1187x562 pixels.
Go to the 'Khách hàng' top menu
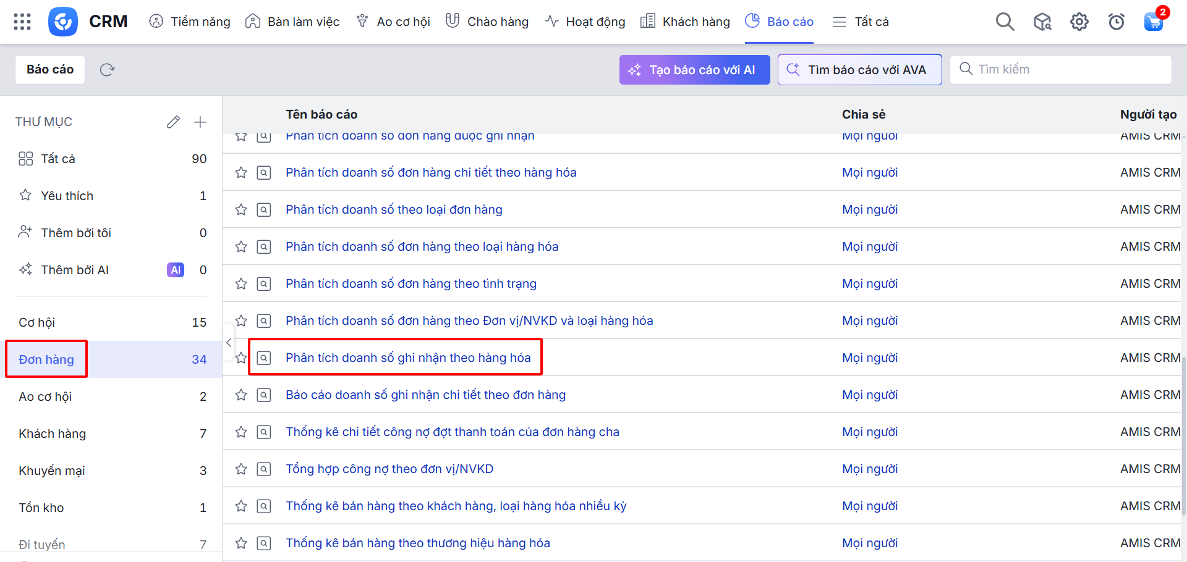click(x=686, y=22)
